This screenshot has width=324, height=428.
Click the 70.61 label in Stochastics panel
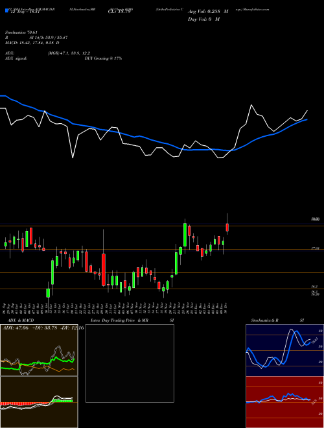(314, 340)
